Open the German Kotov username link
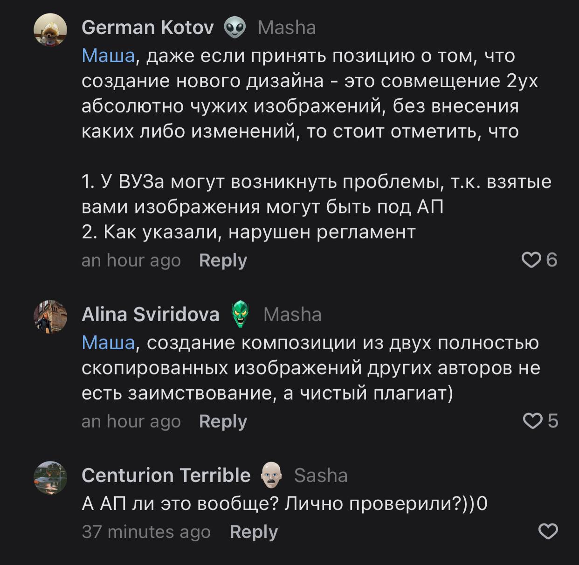This screenshot has width=579, height=565. point(148,28)
